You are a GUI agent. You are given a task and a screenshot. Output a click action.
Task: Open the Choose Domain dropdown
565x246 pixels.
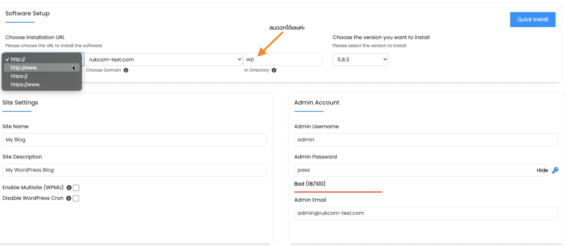(x=164, y=60)
